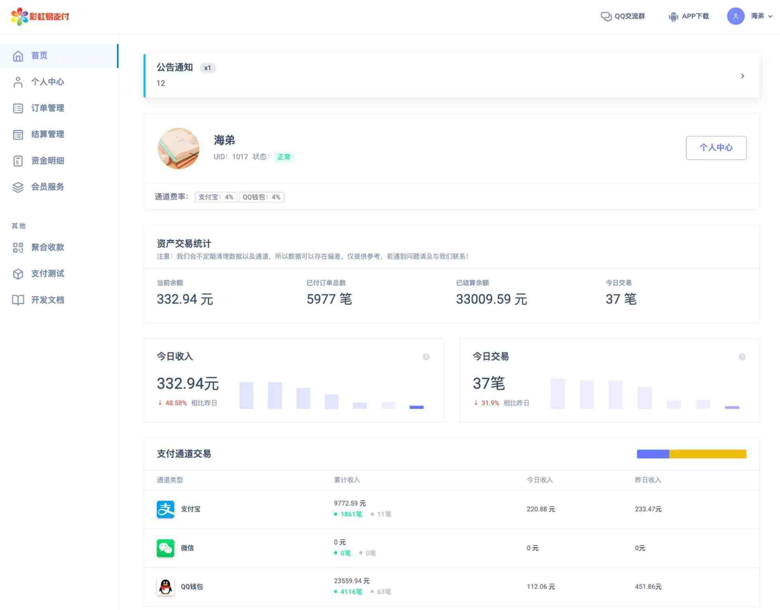Click the QQ钱包 penguin icon
Image resolution: width=780 pixels, height=610 pixels.
pyautogui.click(x=165, y=586)
